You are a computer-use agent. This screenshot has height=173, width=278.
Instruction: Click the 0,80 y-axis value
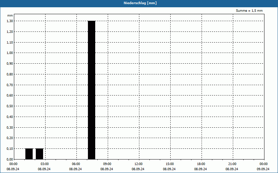click(x=10, y=74)
